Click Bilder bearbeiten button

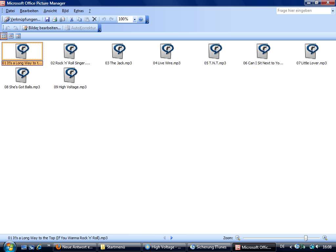click(x=42, y=28)
